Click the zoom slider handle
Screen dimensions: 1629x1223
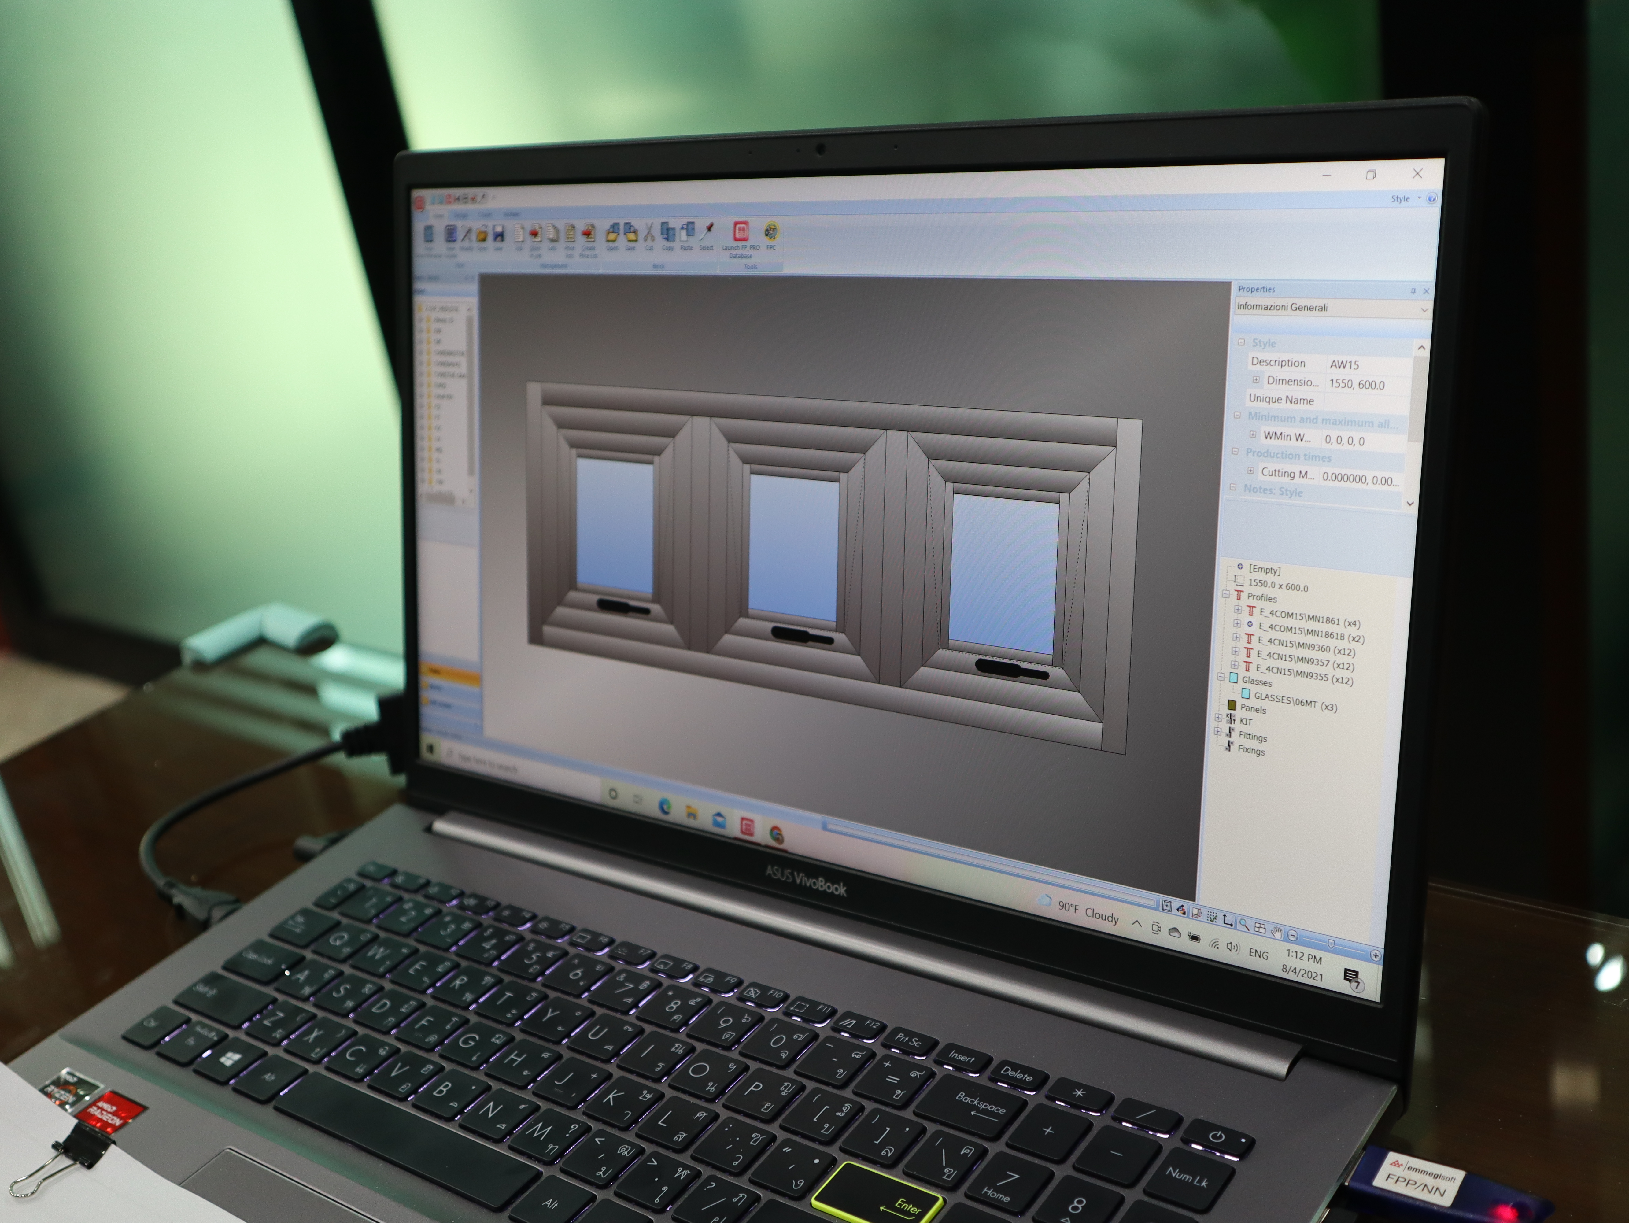pos(1332,944)
